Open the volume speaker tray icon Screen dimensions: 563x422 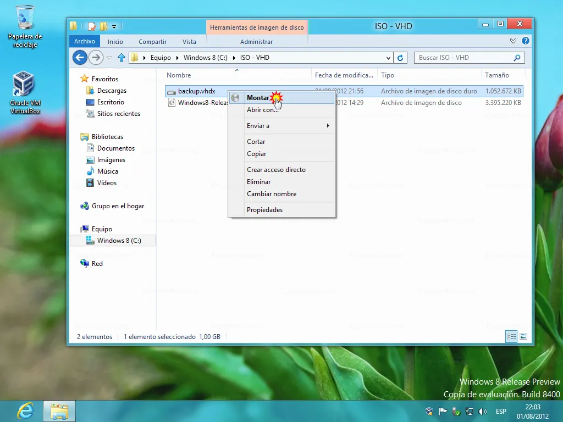[x=483, y=411]
